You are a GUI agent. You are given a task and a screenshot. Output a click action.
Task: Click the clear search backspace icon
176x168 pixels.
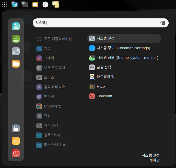click(162, 23)
